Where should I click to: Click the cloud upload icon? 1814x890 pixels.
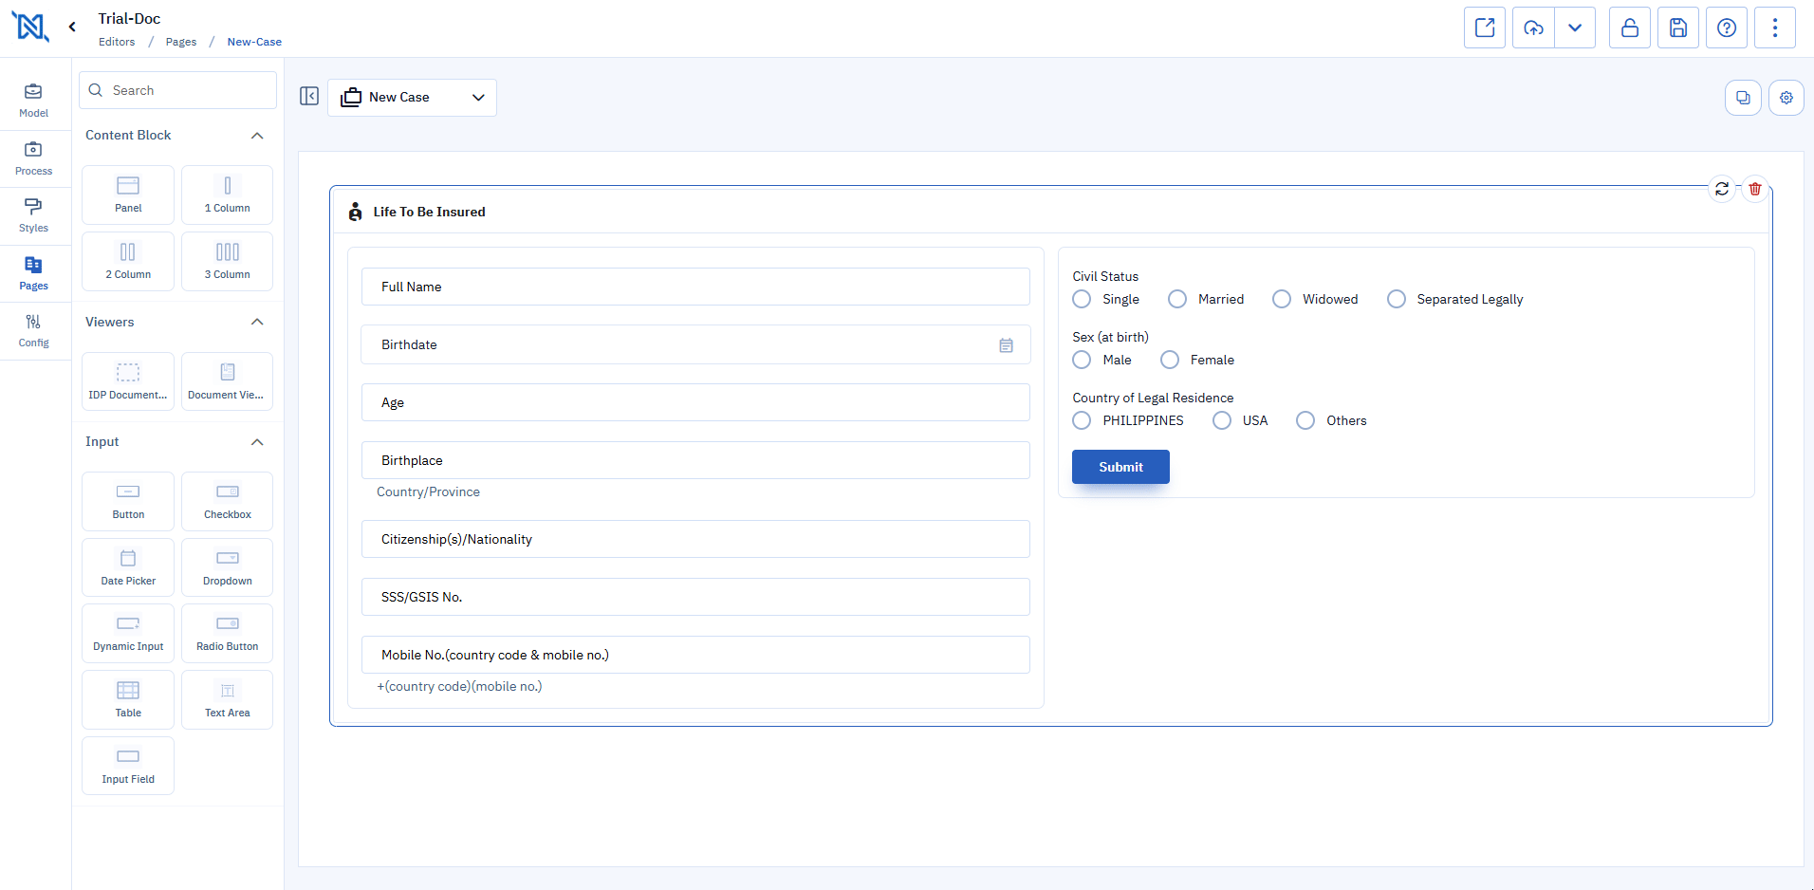[1533, 28]
